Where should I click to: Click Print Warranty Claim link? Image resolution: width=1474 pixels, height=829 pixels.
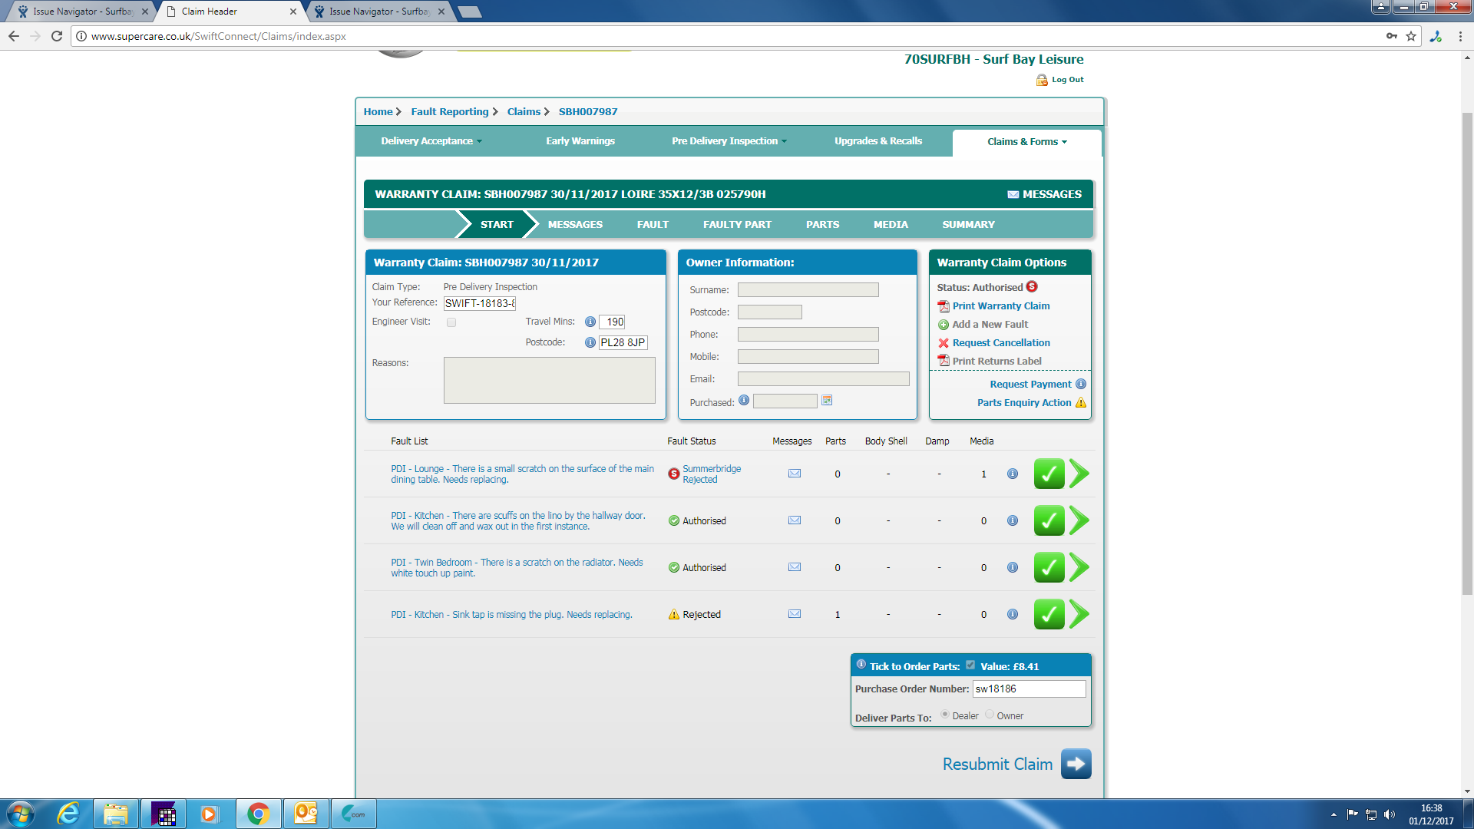pos(1000,306)
